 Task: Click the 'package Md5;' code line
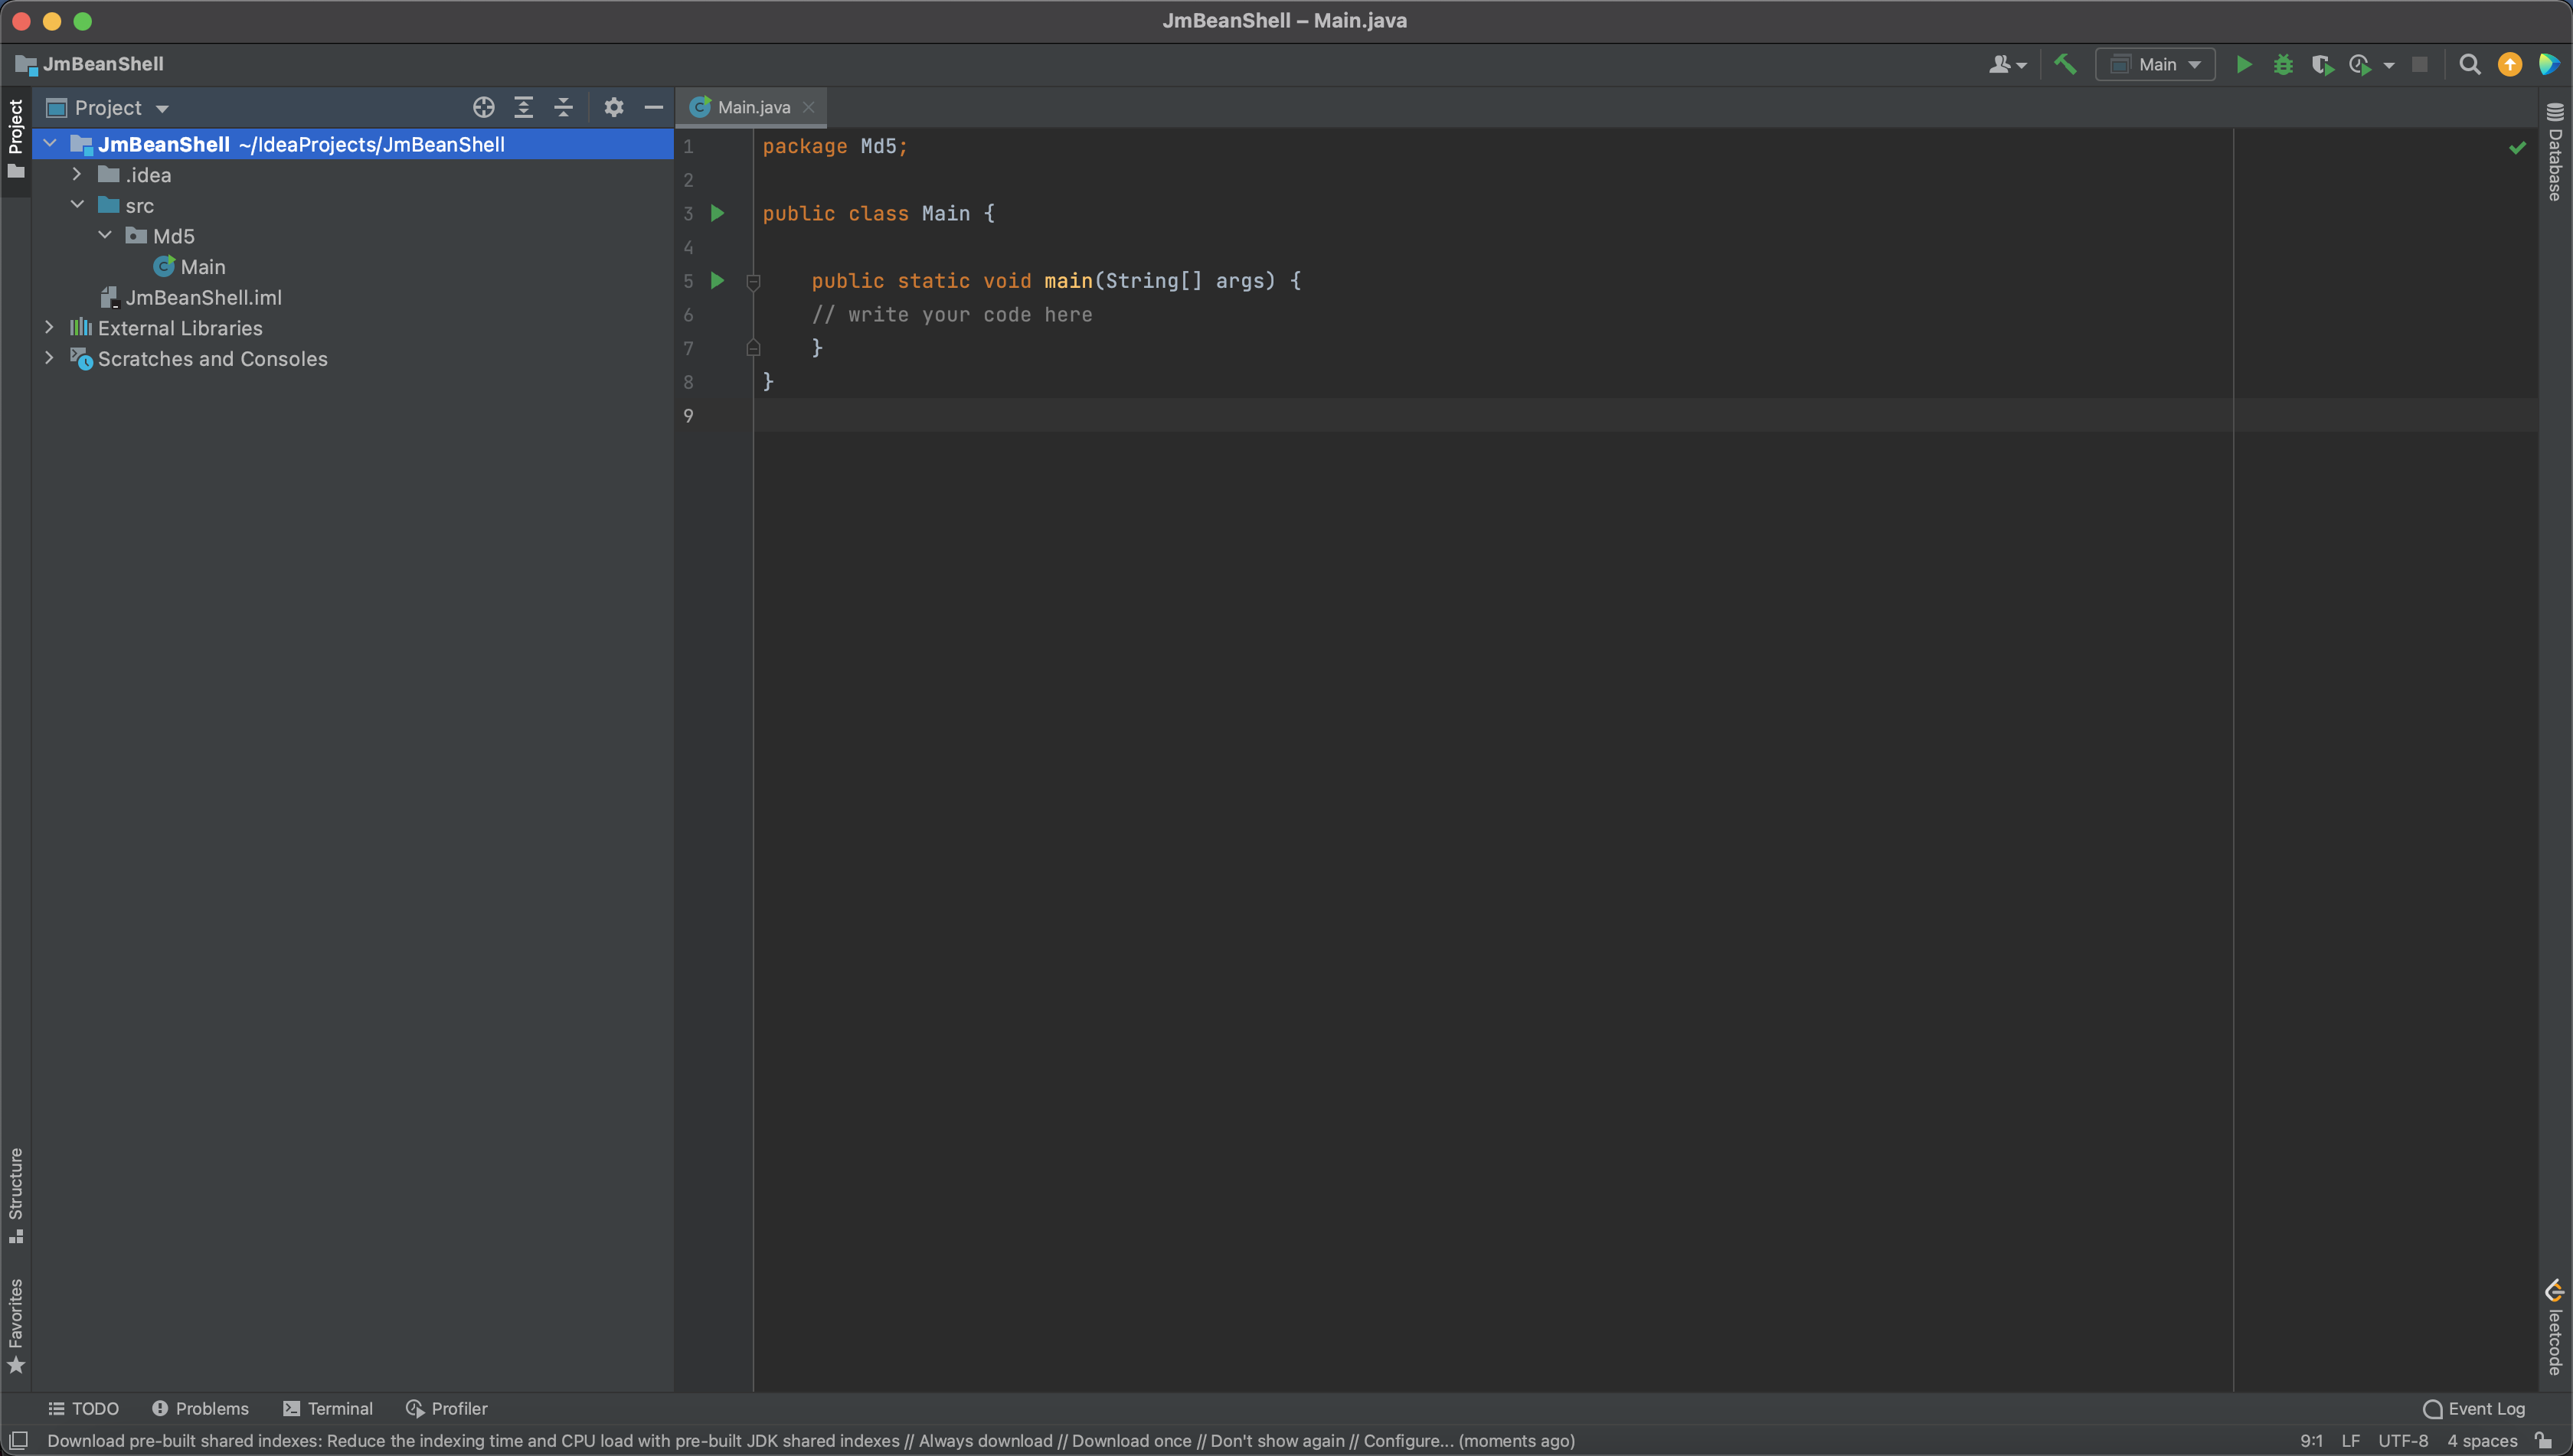click(835, 146)
